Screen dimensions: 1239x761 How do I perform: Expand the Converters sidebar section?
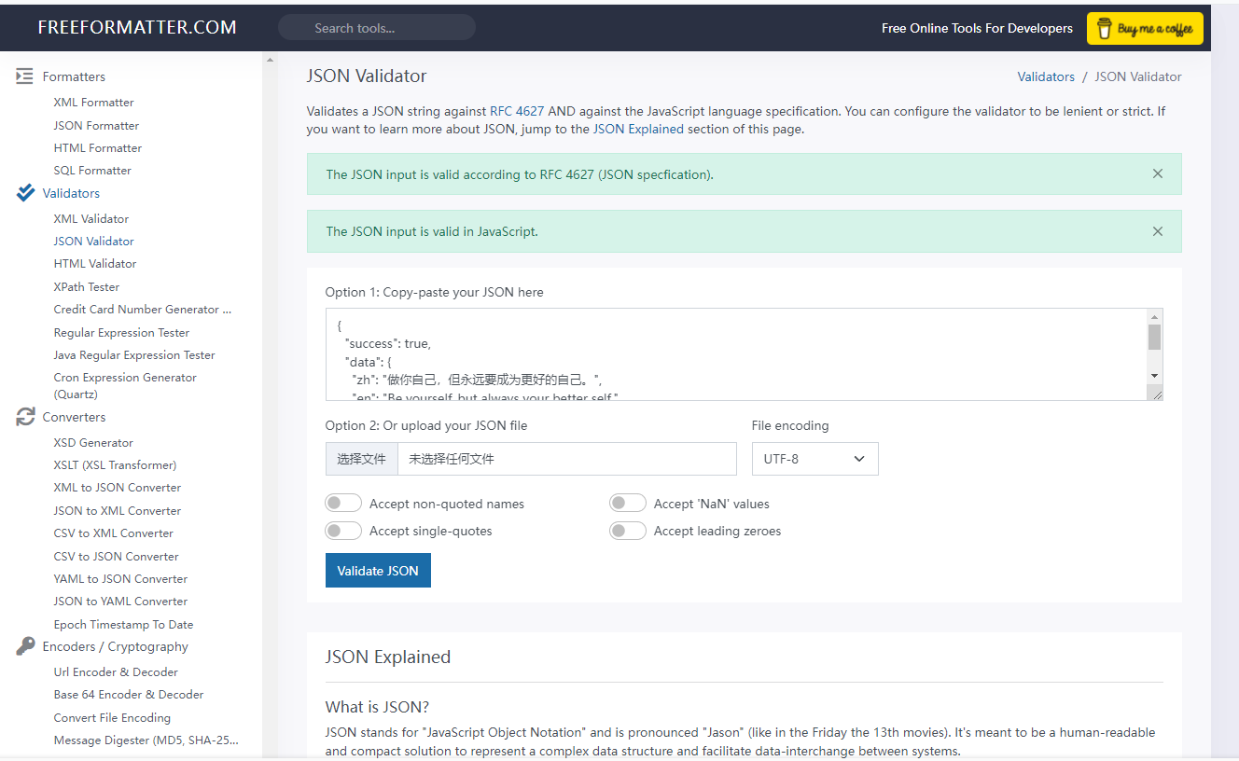(74, 417)
